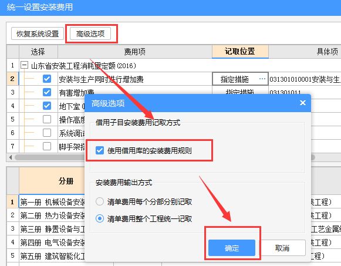
Task: Click the 取消 button
Action: [x=282, y=248]
